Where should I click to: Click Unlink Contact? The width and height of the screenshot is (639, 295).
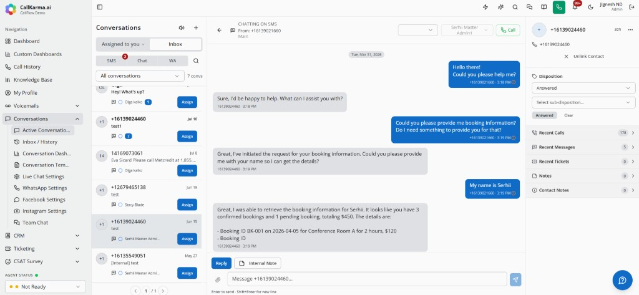click(584, 56)
